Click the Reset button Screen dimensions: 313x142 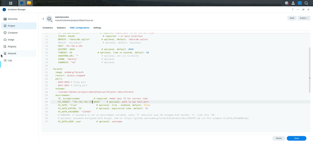(x=279, y=138)
